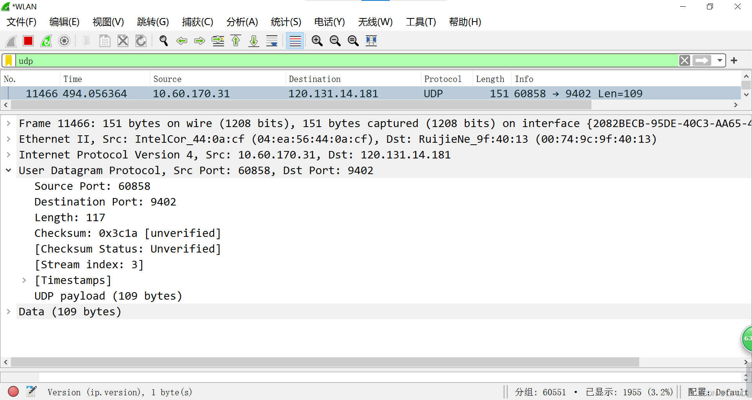752x400 pixels.
Task: Clear the udp display filter
Action: click(x=685, y=61)
